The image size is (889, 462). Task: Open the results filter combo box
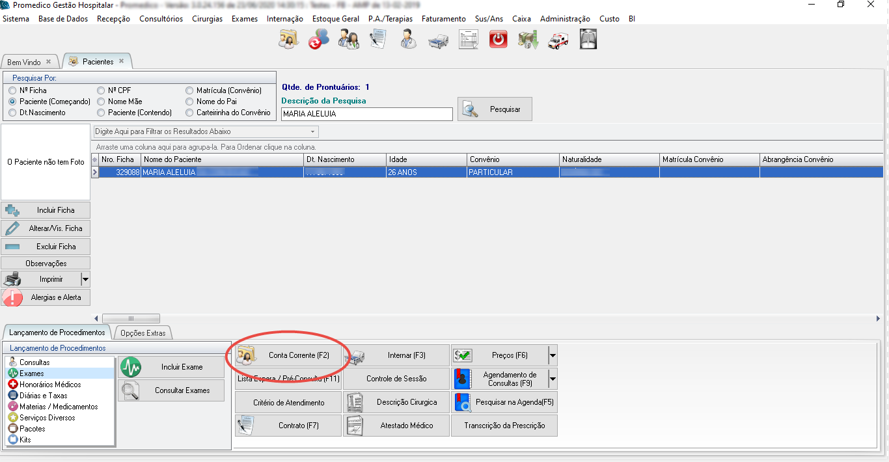206,131
